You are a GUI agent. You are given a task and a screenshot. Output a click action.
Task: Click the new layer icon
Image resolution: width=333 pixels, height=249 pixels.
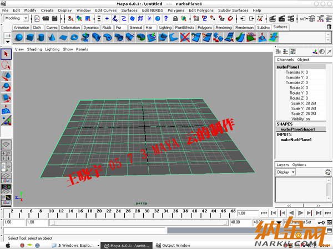[x=328, y=172]
